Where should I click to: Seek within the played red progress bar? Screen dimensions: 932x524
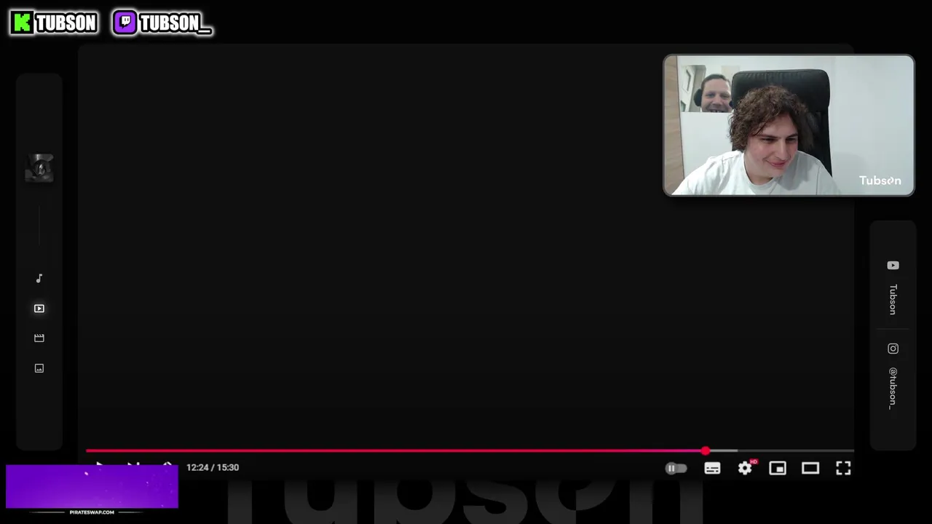point(395,451)
